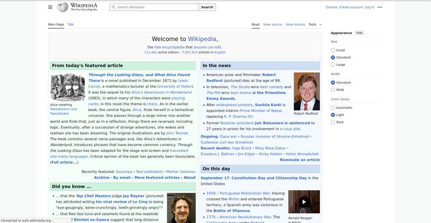The image size is (431, 223).
Task: Select Small text size
Action: click(x=333, y=50)
